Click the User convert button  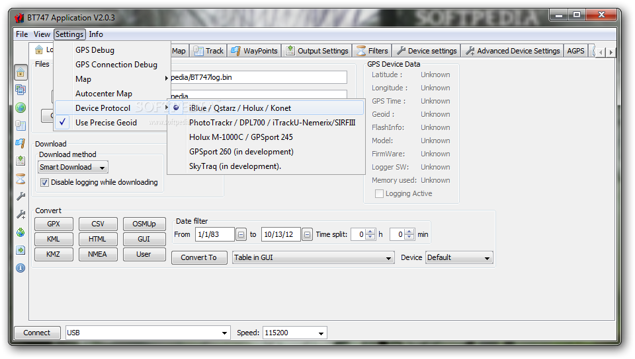click(144, 255)
